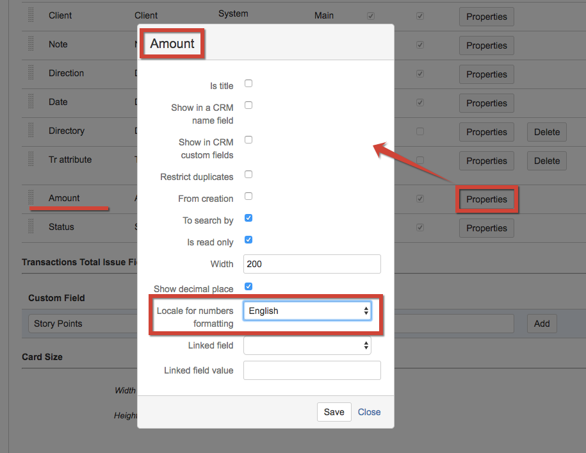Delete the Tr attribute field
Viewport: 586px width, 453px height.
[x=546, y=161]
